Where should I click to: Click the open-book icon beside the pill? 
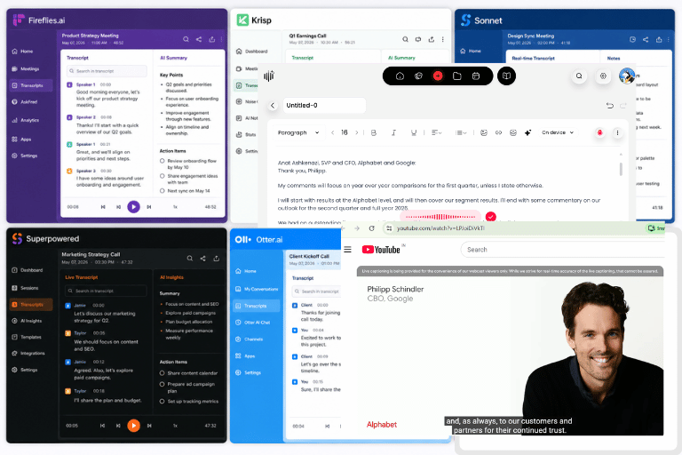click(506, 76)
